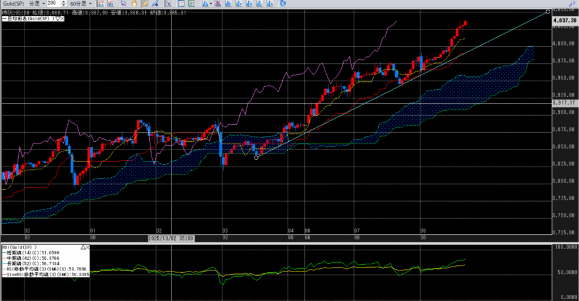Screen dimensions: 579x301
Task: Close the Ichimoku (一目均衡表) indicator legend
Action: tap(63, 19)
